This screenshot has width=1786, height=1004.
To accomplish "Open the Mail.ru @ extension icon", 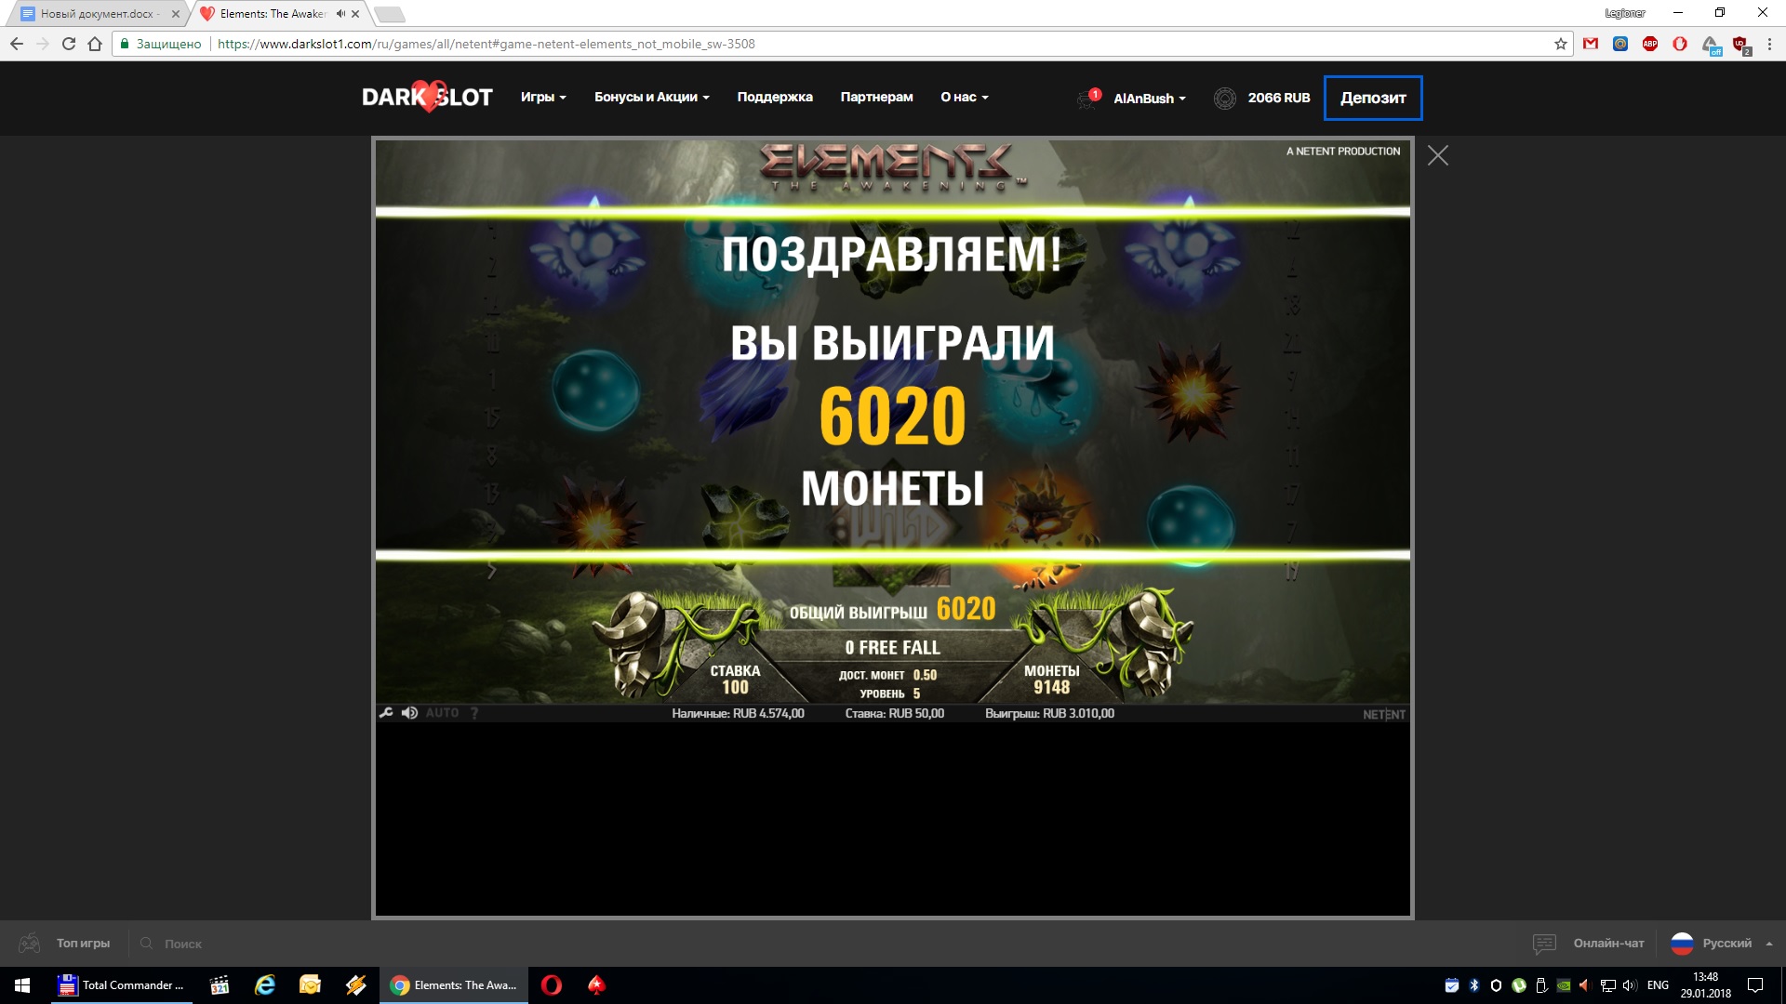I will point(1620,44).
